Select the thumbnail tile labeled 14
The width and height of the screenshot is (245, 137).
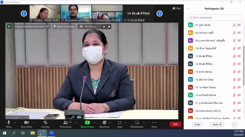[x=138, y=13]
